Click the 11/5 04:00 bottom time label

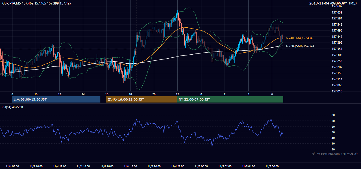[x=249, y=166]
